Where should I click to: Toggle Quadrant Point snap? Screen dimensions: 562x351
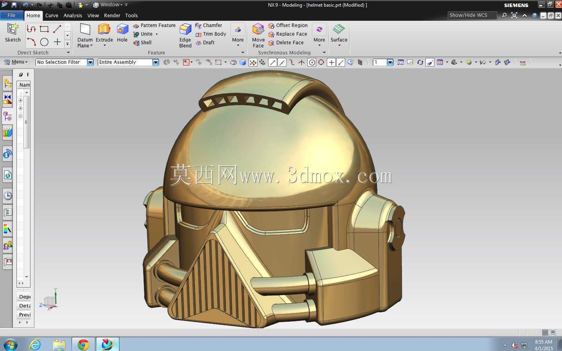pos(321,62)
